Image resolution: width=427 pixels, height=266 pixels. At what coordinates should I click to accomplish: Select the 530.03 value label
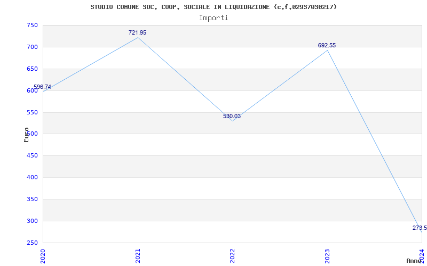tap(232, 117)
